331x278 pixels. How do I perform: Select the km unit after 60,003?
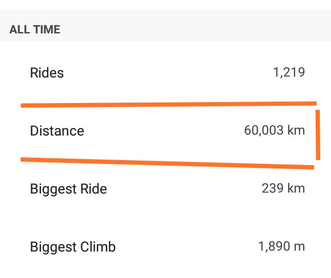[x=296, y=130]
